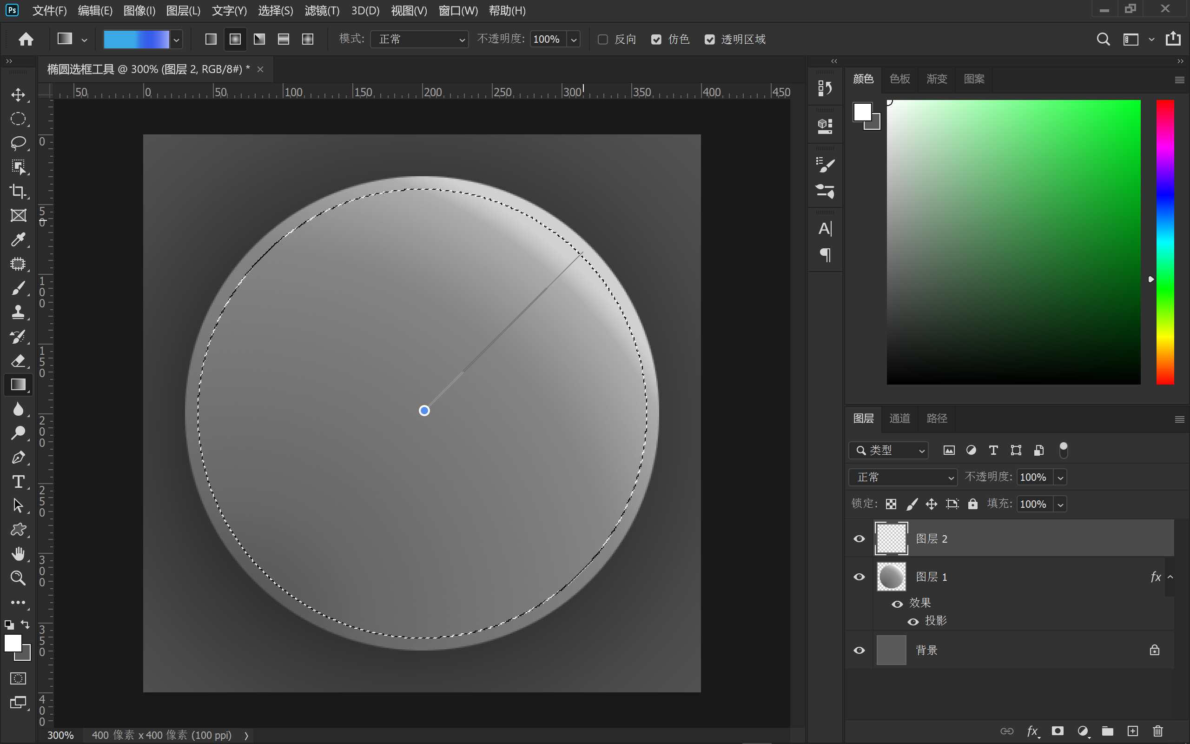Hide the 效果 effects visibility
The height and width of the screenshot is (744, 1190).
(897, 604)
